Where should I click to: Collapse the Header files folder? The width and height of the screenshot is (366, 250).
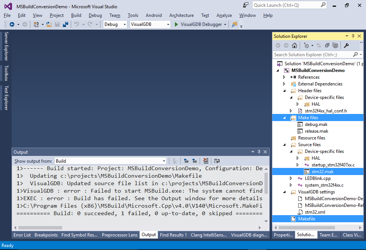284,91
